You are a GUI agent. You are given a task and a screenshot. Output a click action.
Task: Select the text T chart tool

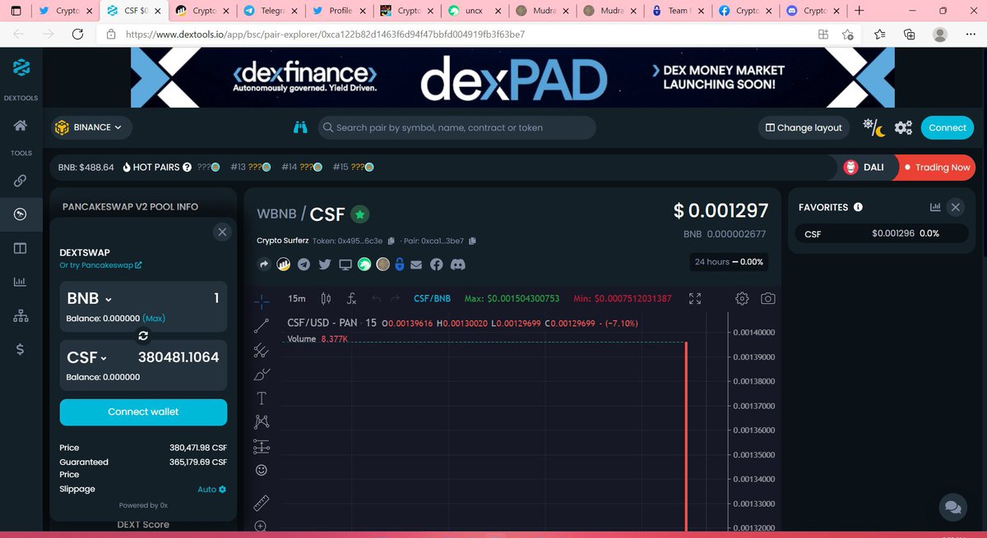(262, 398)
